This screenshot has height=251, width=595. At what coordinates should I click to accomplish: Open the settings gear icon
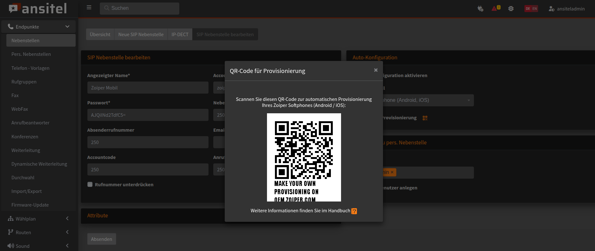pyautogui.click(x=511, y=9)
